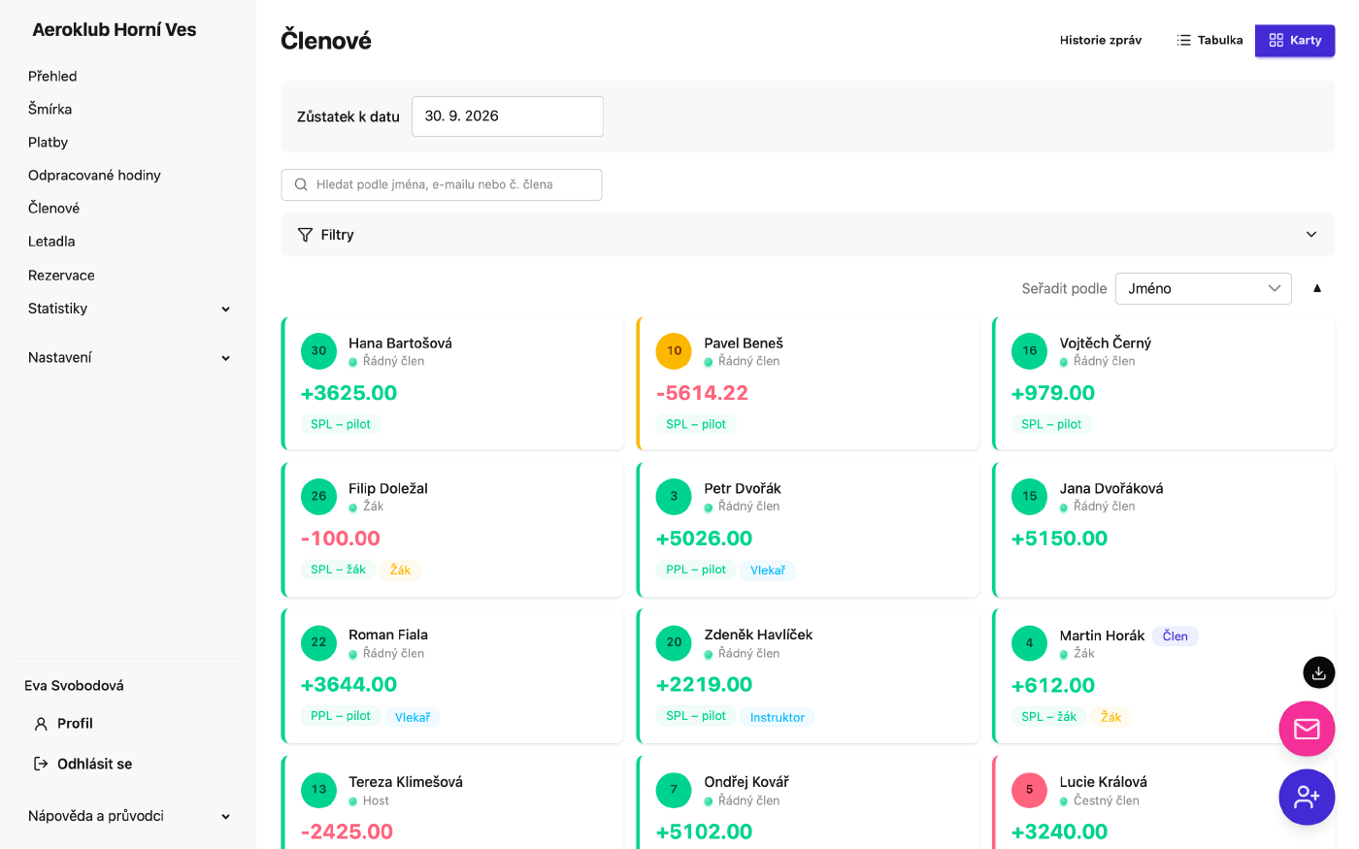Click the member search input field
The width and height of the screenshot is (1359, 849).
[442, 184]
